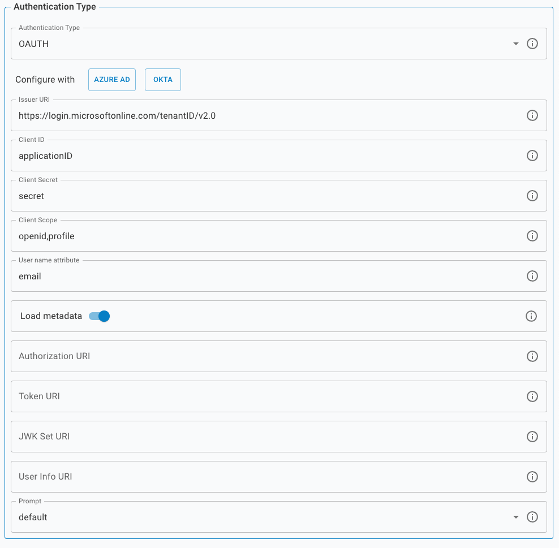This screenshot has height=548, width=559.
Task: Select the User Info URI input field
Action: [x=226, y=477]
